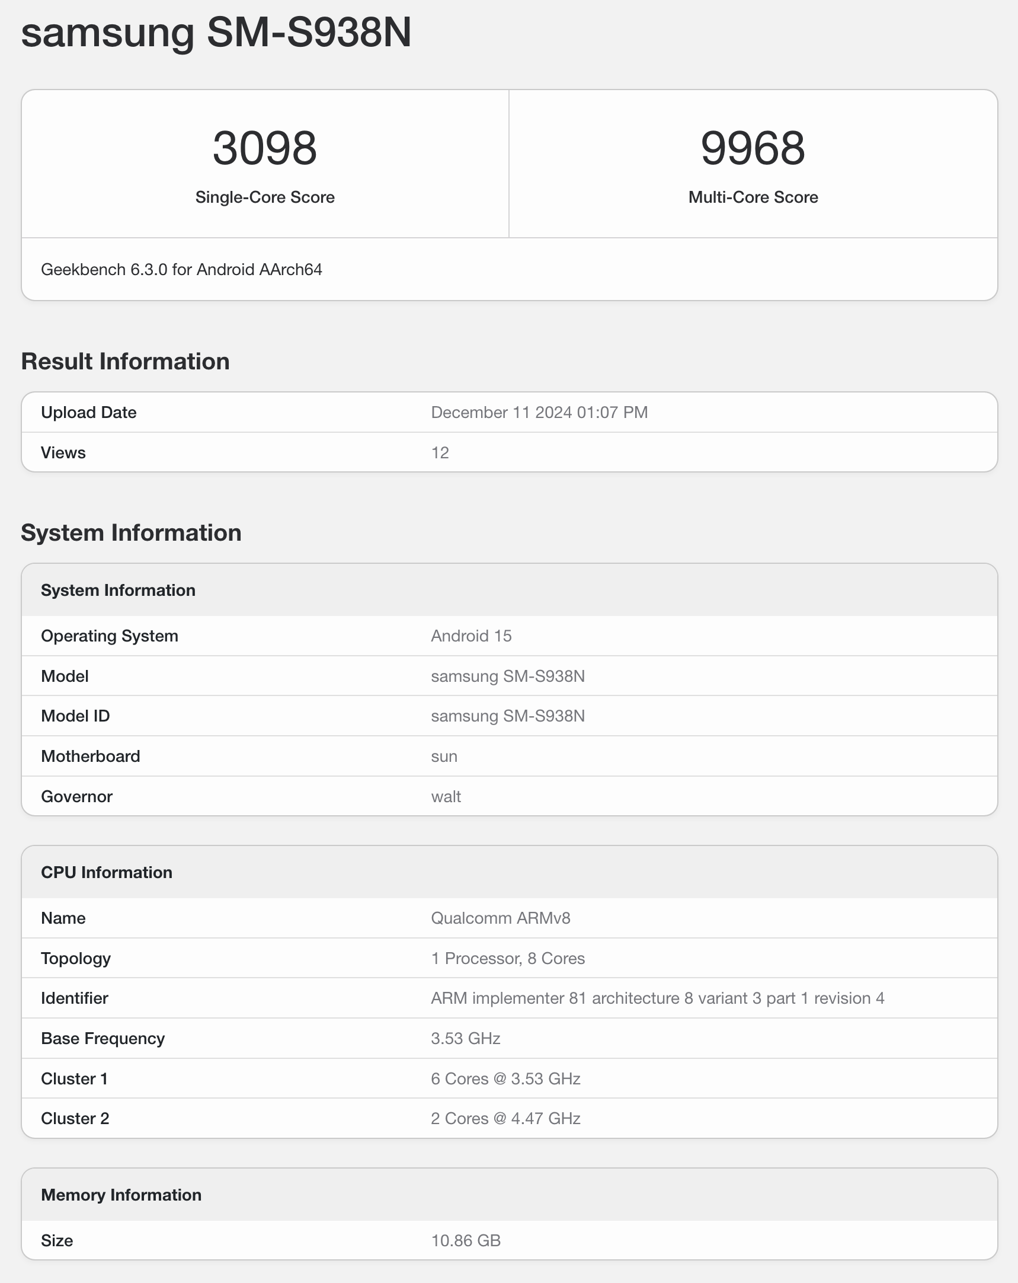
Task: Select the ARM Identifier row
Action: coord(657,998)
